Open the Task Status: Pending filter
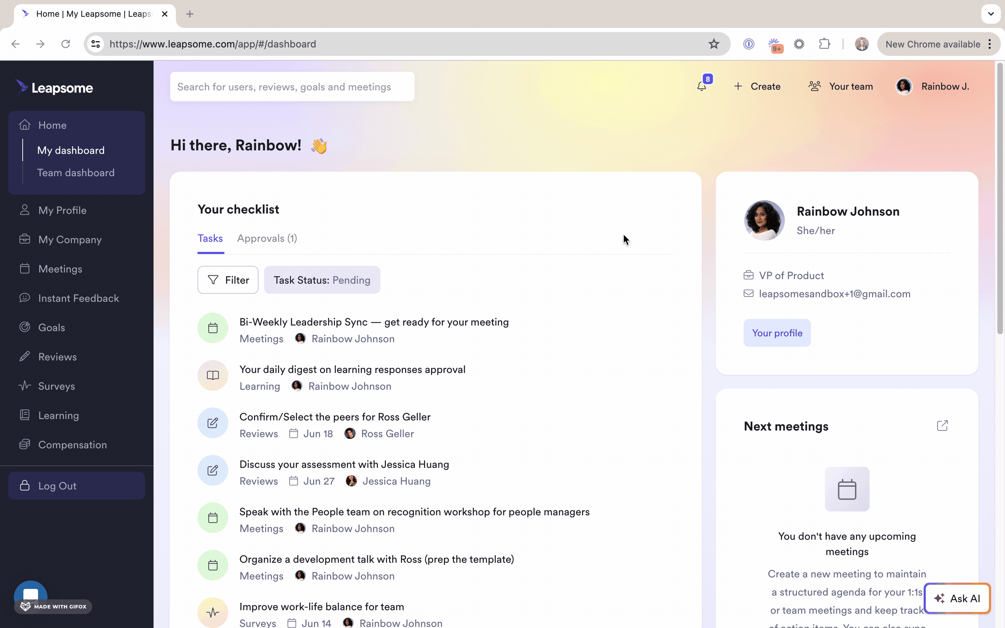 point(322,280)
